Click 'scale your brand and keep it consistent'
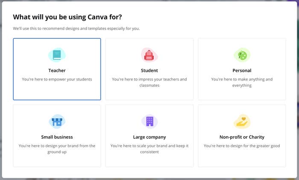Image resolution: width=299 pixels, height=180 pixels. pos(149,149)
